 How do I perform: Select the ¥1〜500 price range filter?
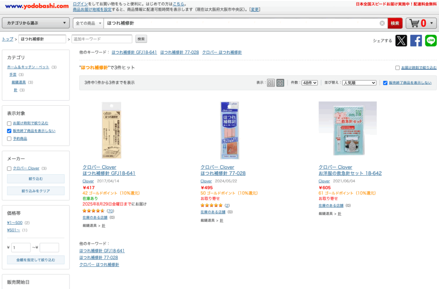tap(15, 223)
